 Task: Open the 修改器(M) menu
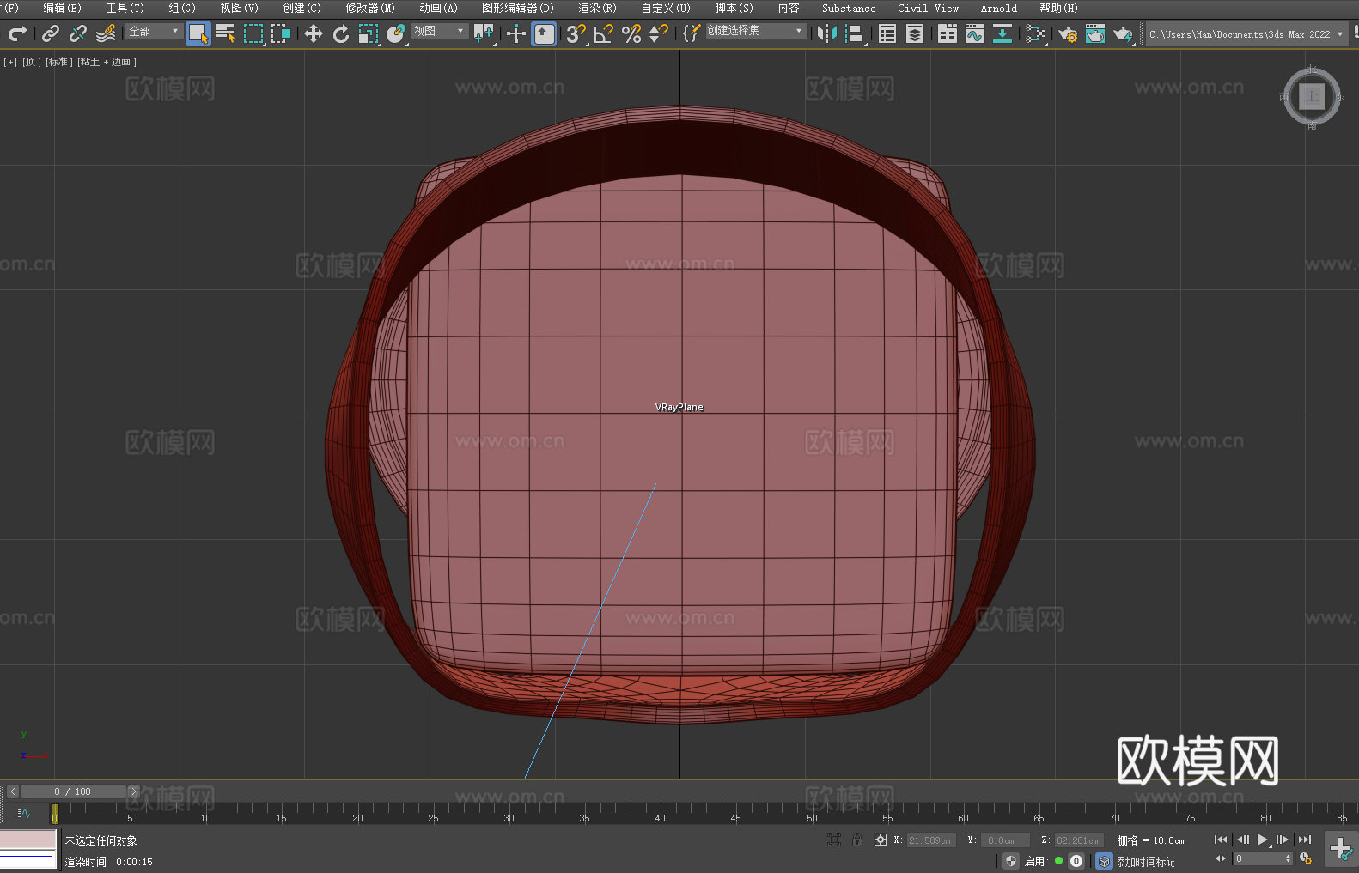[370, 8]
